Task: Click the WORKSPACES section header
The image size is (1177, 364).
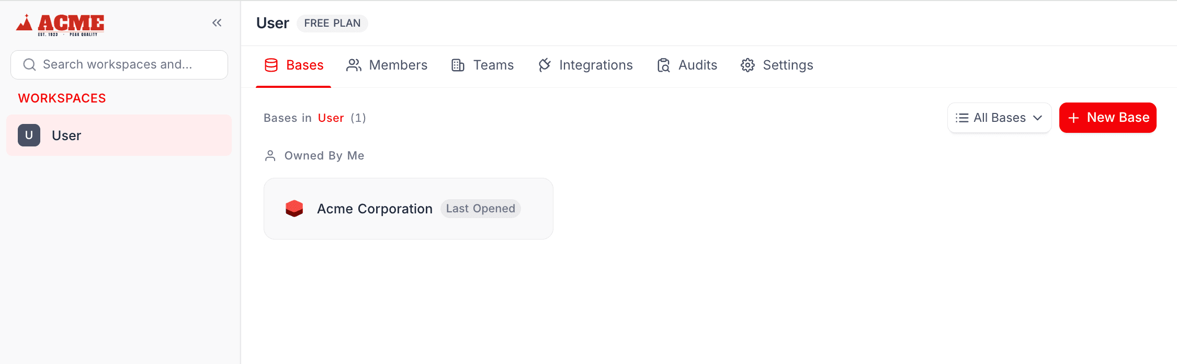Action: click(x=62, y=98)
